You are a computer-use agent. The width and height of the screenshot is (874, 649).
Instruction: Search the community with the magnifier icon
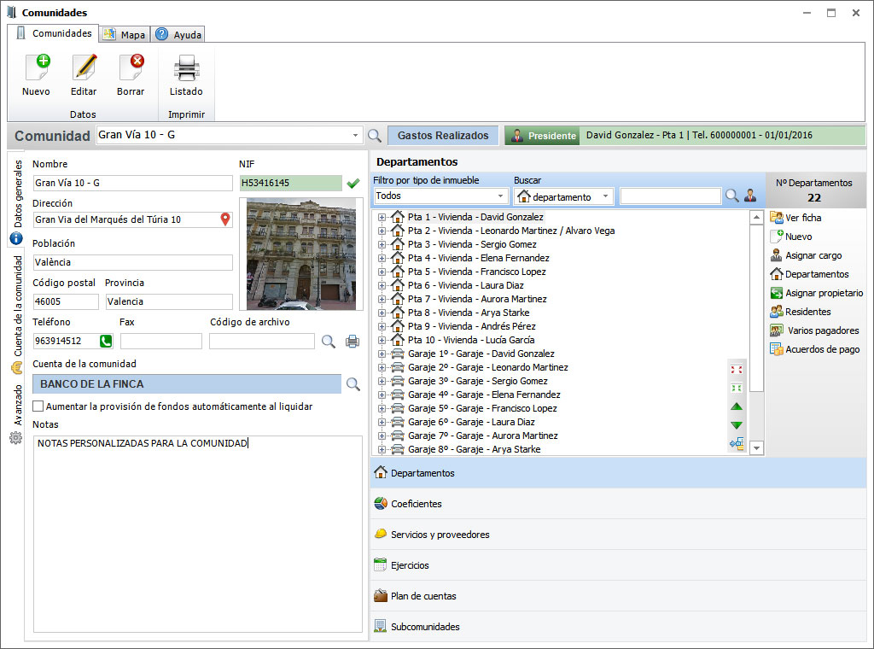(x=375, y=136)
